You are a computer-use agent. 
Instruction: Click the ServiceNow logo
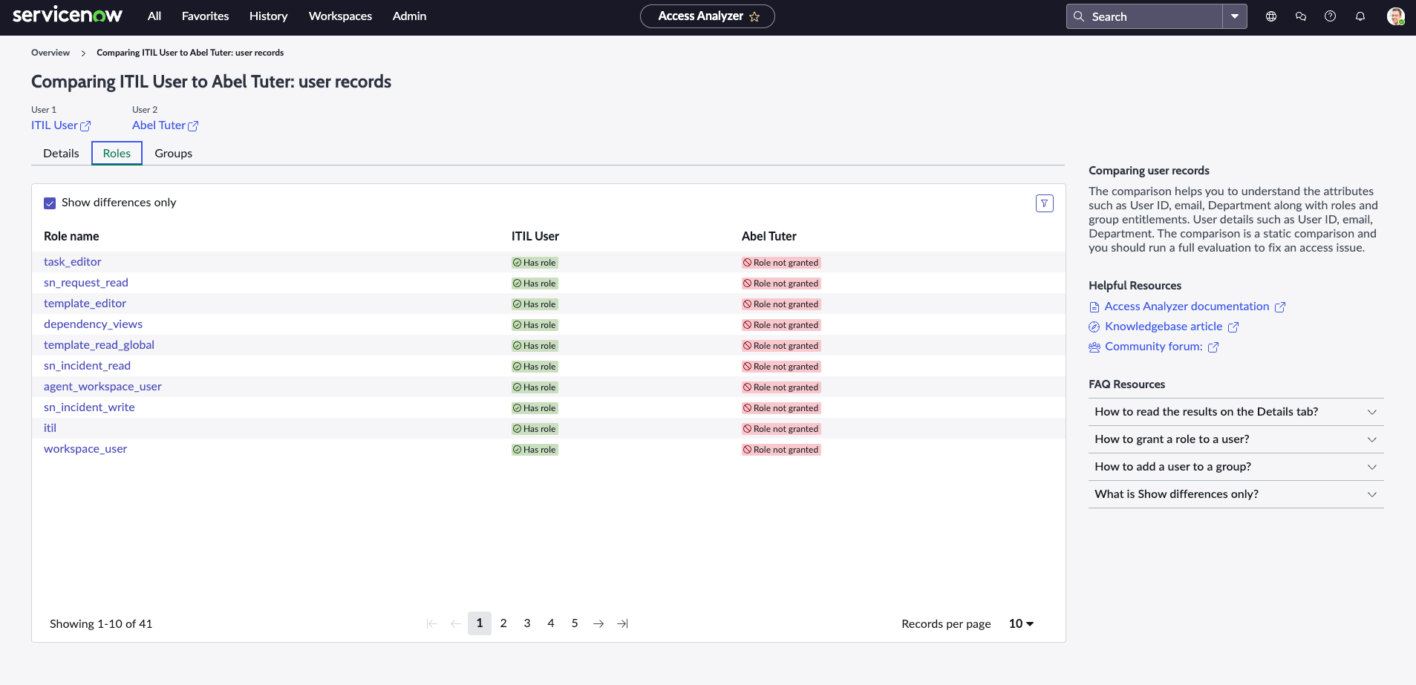68,16
